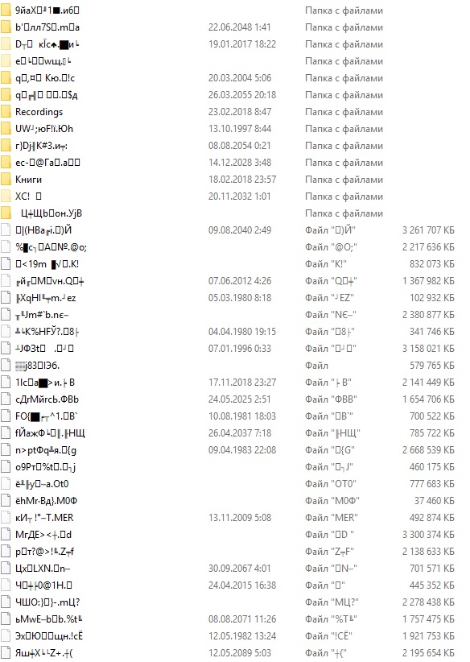Click the date 18.02.2018 23:57
Viewport: 470px width, 662px height.
[x=242, y=180]
